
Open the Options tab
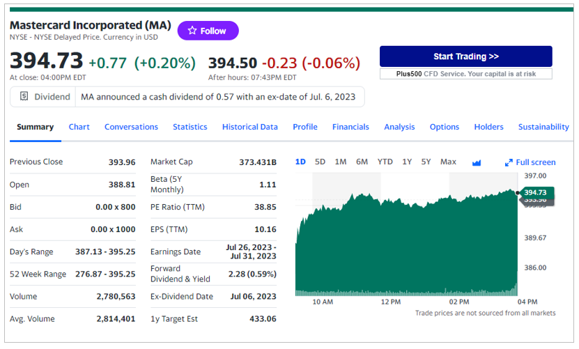coord(445,127)
